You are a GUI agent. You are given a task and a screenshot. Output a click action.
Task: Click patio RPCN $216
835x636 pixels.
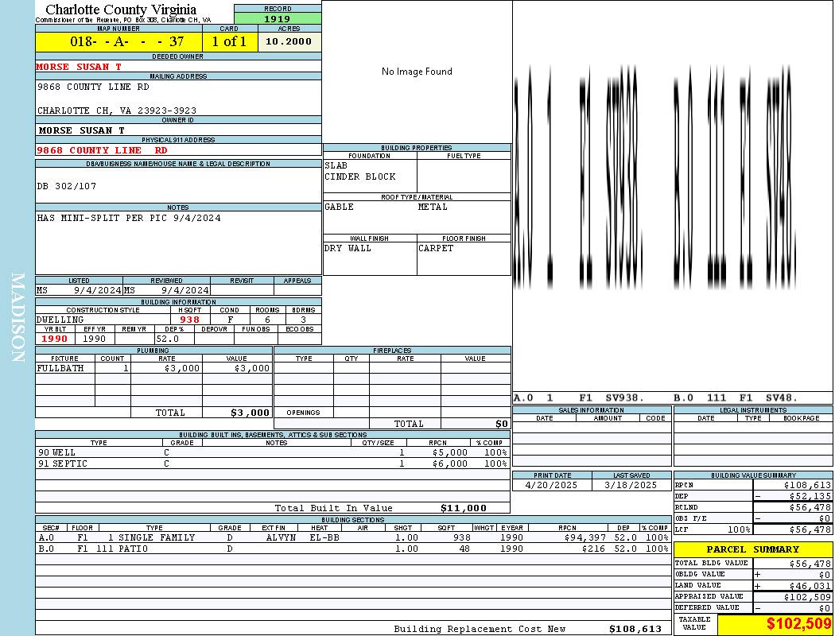pos(593,549)
